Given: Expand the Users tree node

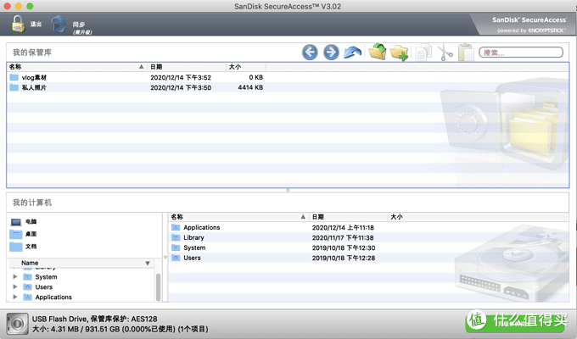Looking at the screenshot, I should click(15, 286).
